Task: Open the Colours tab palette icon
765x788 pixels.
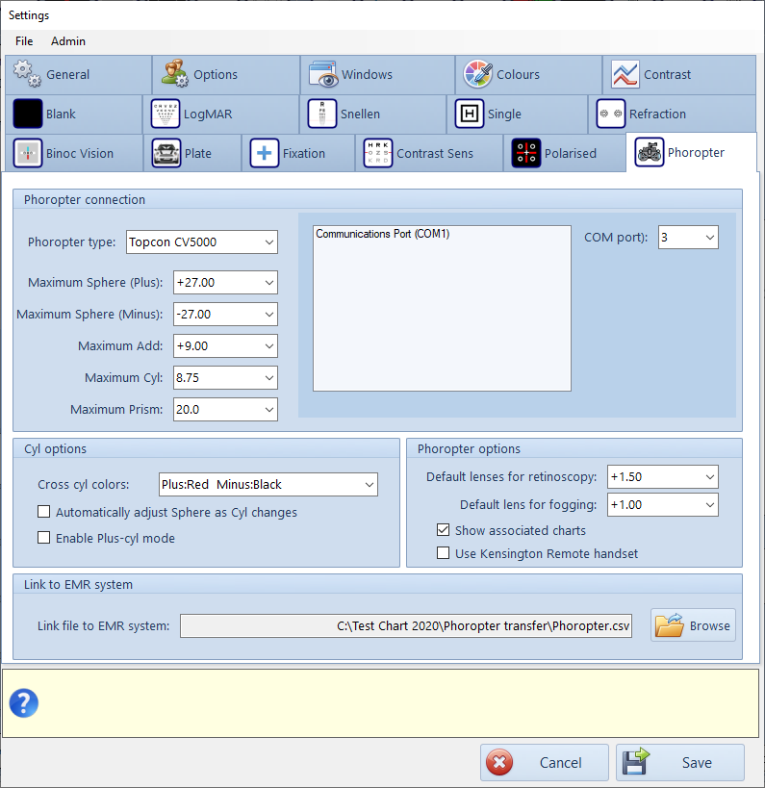Action: [478, 74]
